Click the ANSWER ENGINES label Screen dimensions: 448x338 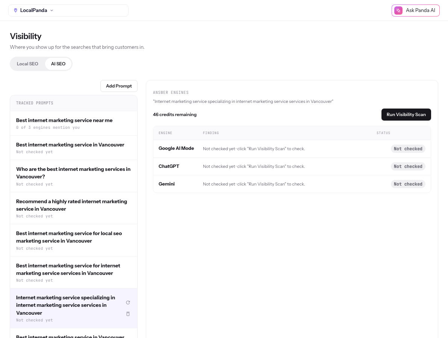point(171,92)
